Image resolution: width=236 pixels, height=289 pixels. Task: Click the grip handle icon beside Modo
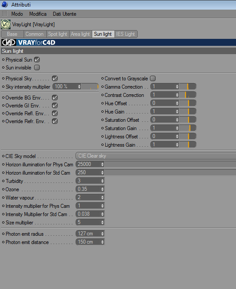(5, 14)
